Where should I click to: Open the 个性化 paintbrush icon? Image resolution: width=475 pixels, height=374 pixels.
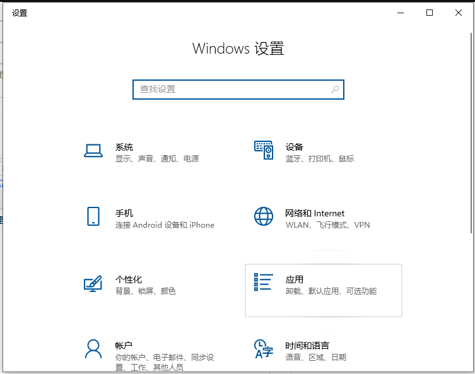coord(93,283)
